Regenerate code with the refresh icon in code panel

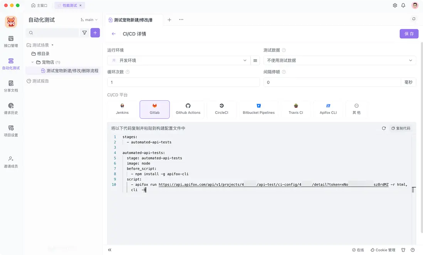pyautogui.click(x=384, y=128)
